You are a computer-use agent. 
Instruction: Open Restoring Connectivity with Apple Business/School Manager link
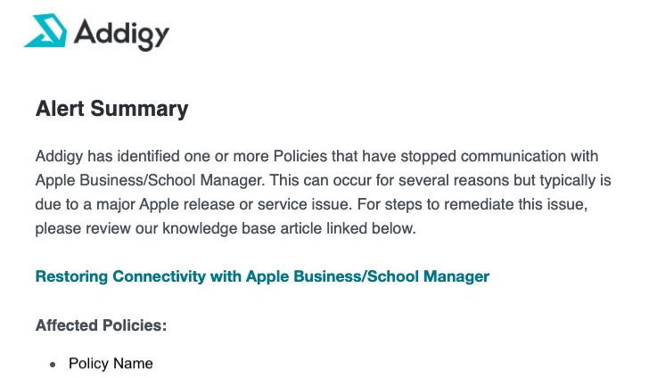[x=262, y=276]
